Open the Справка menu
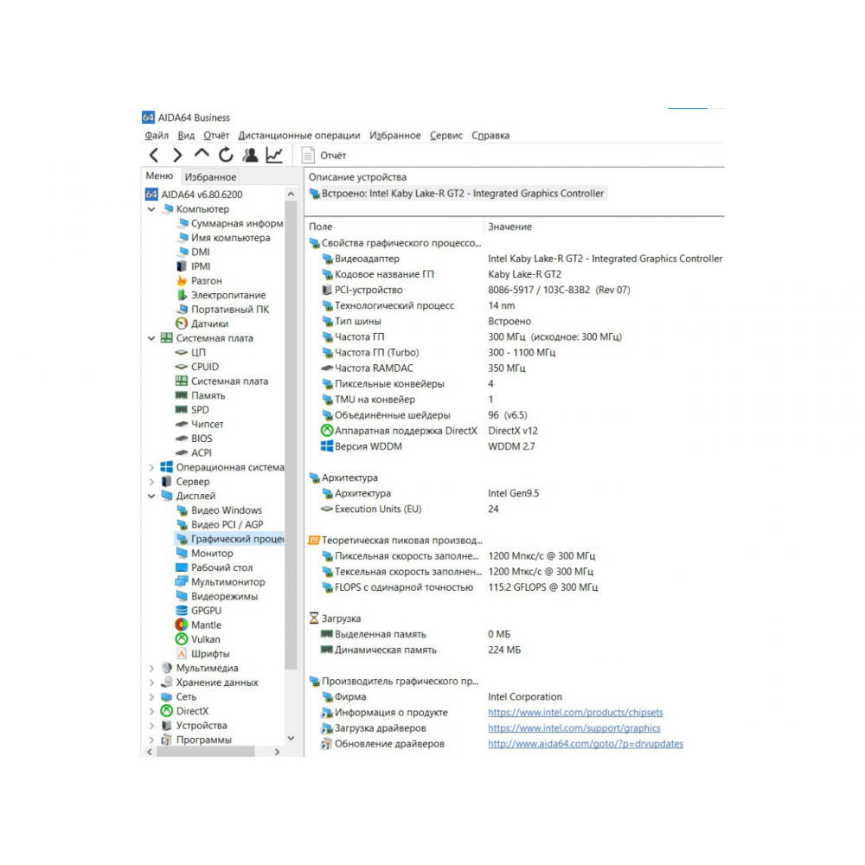The image size is (865, 865). tap(490, 135)
